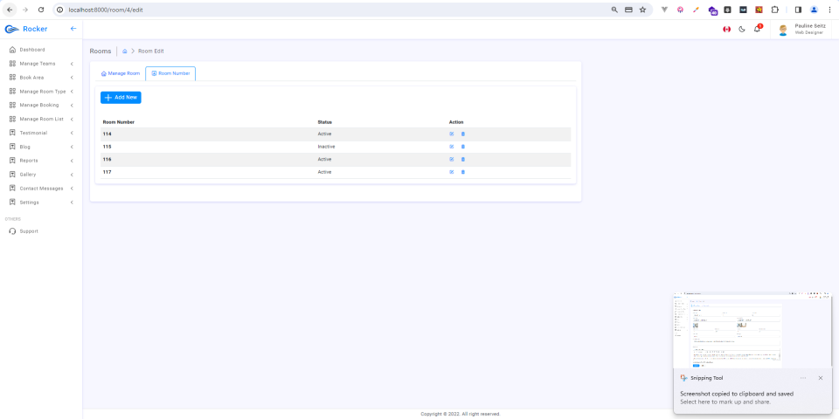Expand Manage Room List menu
The image size is (839, 419).
[41, 120]
